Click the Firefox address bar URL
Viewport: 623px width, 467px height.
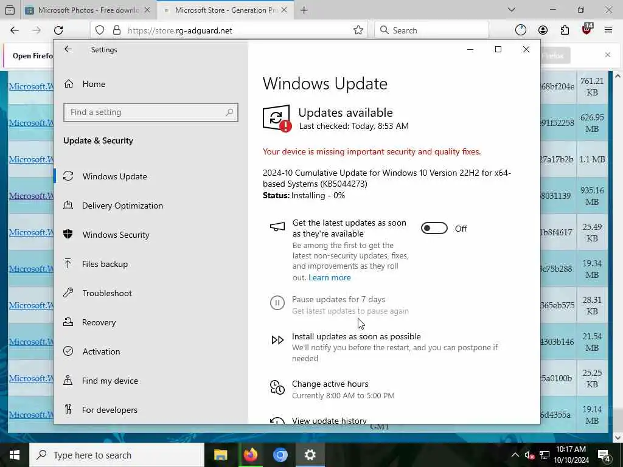[179, 30]
